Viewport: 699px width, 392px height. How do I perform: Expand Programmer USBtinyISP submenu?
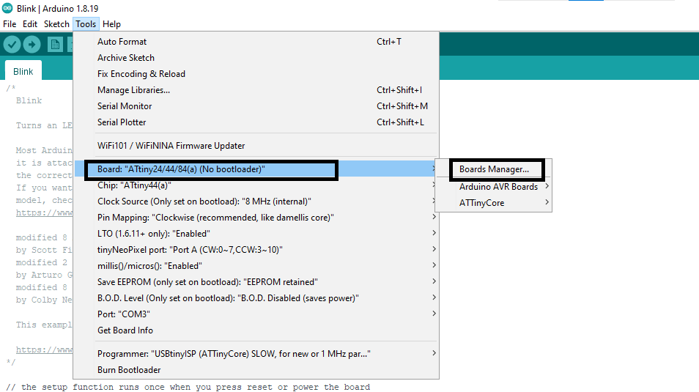(256, 354)
